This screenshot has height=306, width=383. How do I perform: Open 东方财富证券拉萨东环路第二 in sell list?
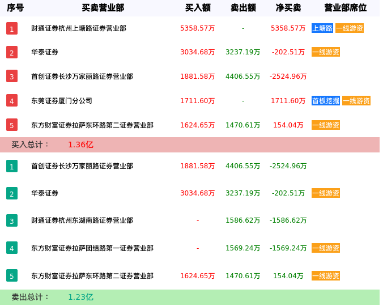tap(92, 276)
